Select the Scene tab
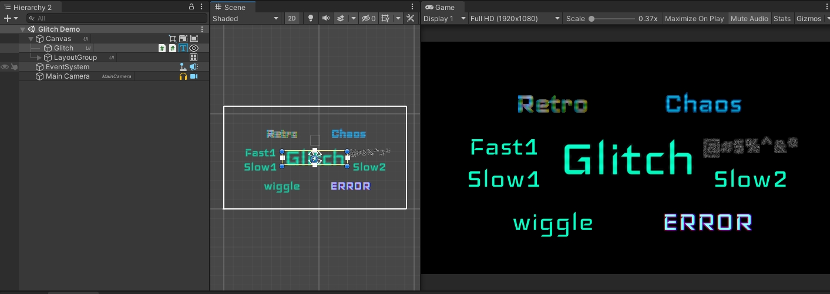The height and width of the screenshot is (294, 830). [234, 7]
